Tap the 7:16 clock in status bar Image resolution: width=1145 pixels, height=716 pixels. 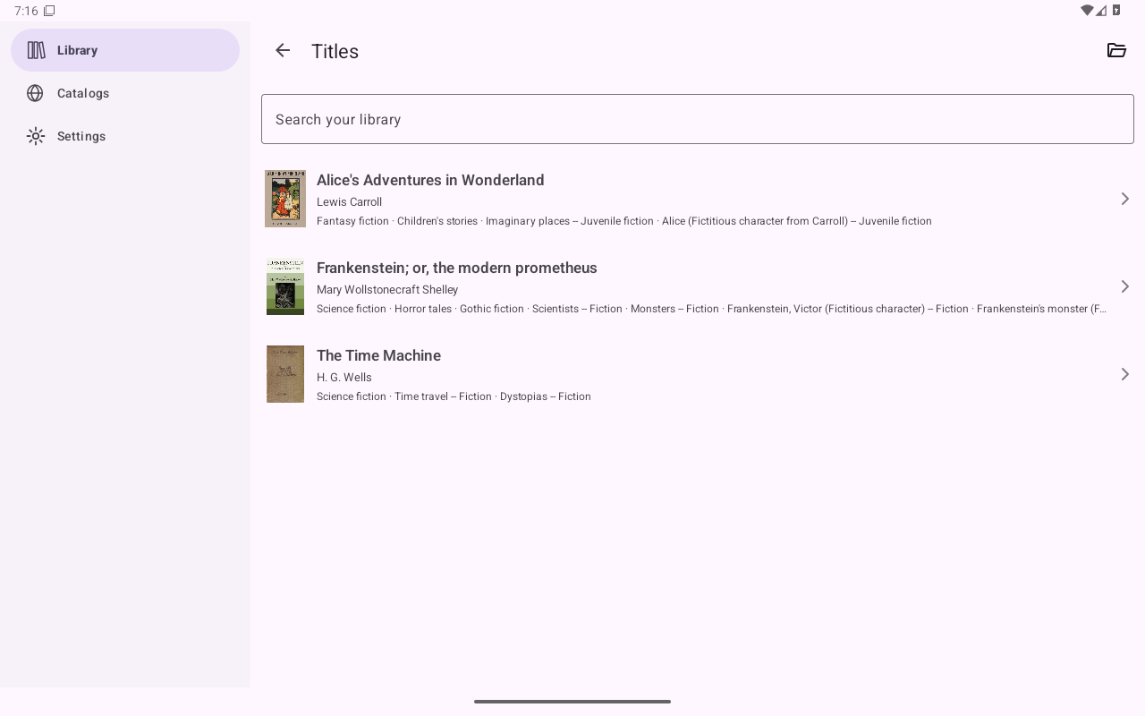(26, 11)
